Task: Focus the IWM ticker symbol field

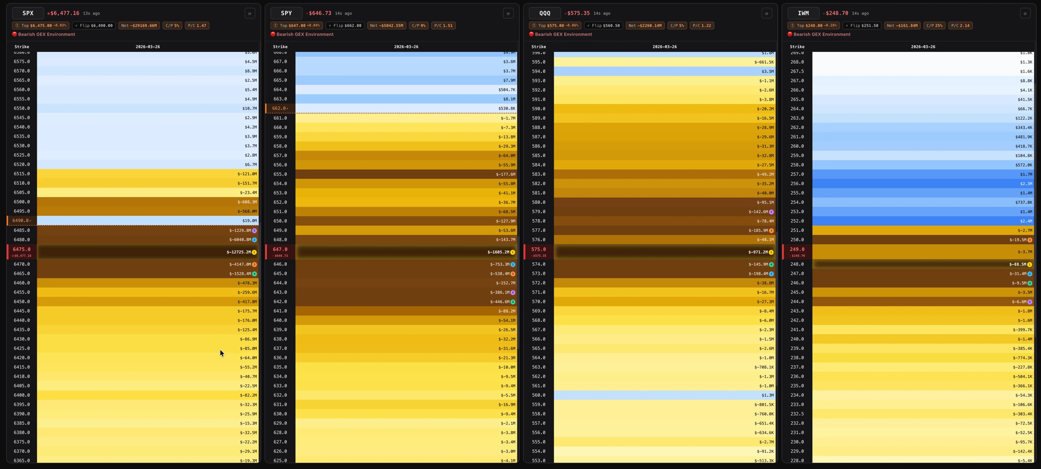Action: (x=803, y=13)
